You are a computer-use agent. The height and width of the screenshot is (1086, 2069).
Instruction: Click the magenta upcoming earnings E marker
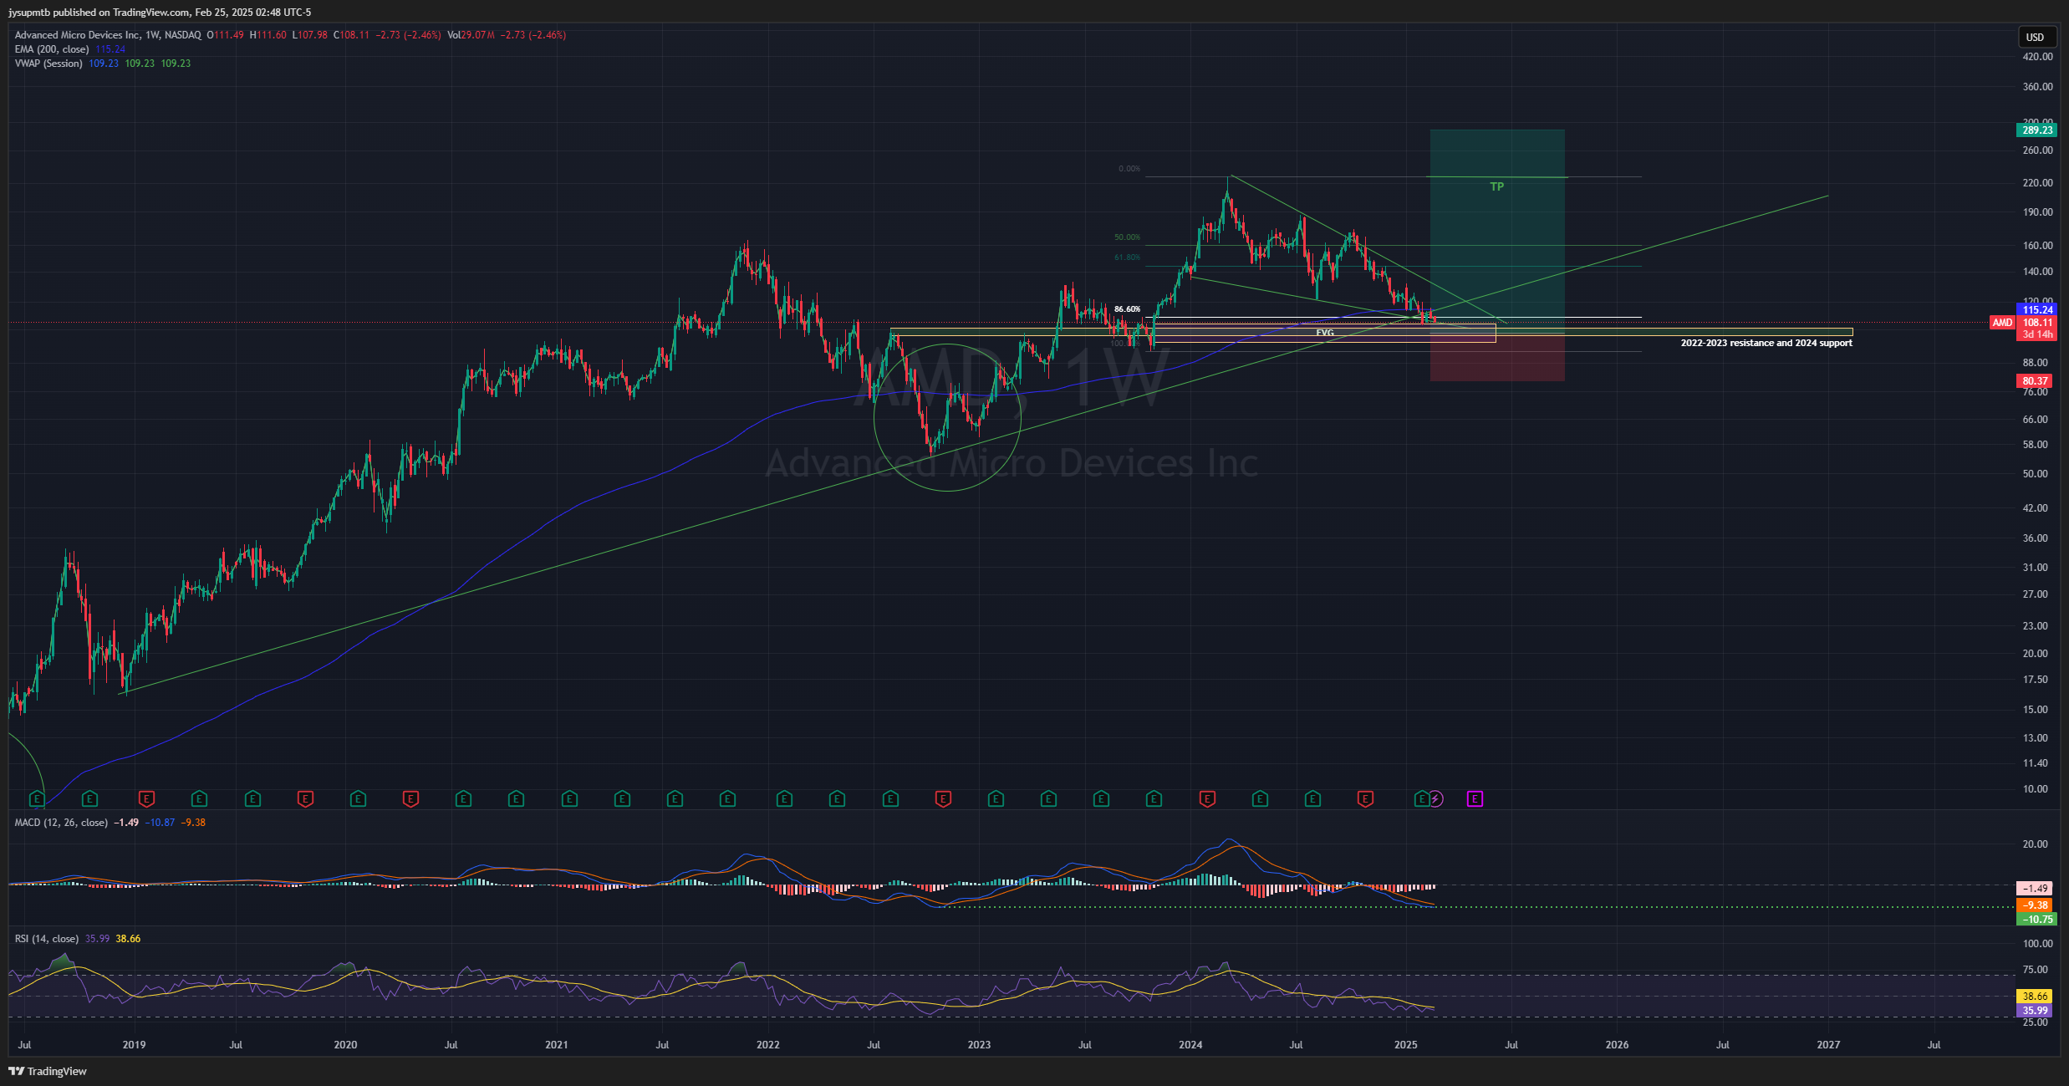(1475, 799)
